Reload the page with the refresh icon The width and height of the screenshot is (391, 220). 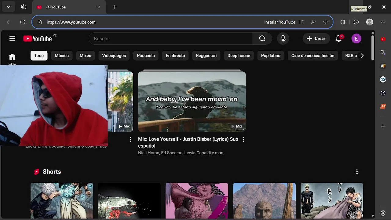(23, 22)
